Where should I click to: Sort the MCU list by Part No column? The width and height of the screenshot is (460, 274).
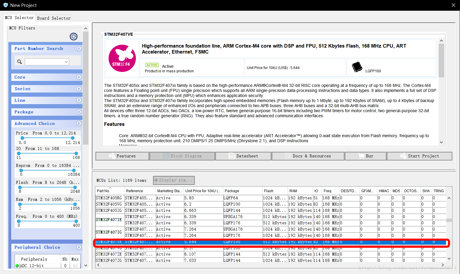pyautogui.click(x=110, y=191)
